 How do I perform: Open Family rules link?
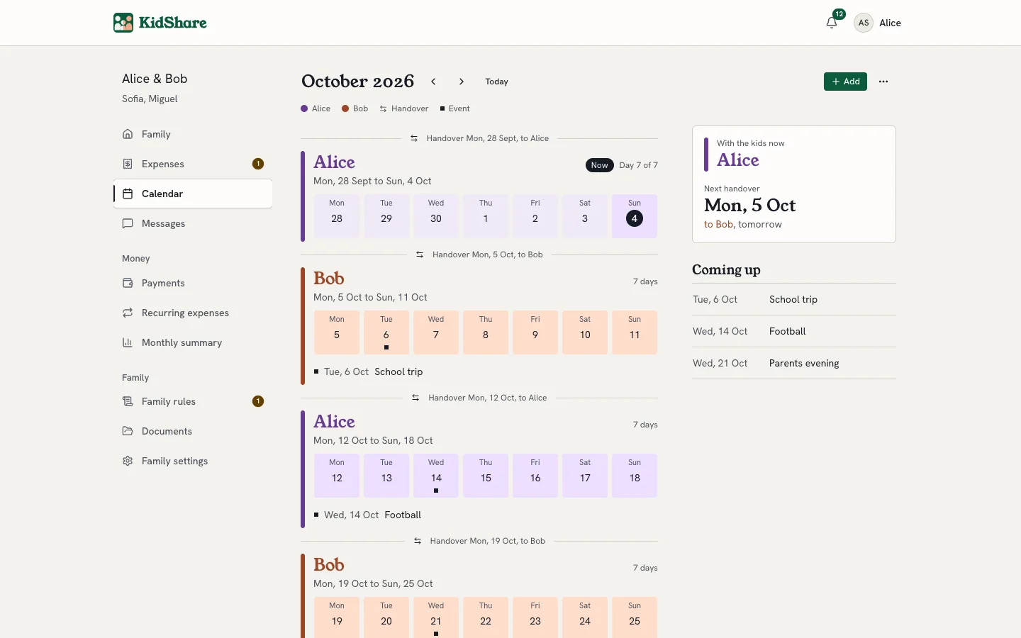pyautogui.click(x=193, y=401)
